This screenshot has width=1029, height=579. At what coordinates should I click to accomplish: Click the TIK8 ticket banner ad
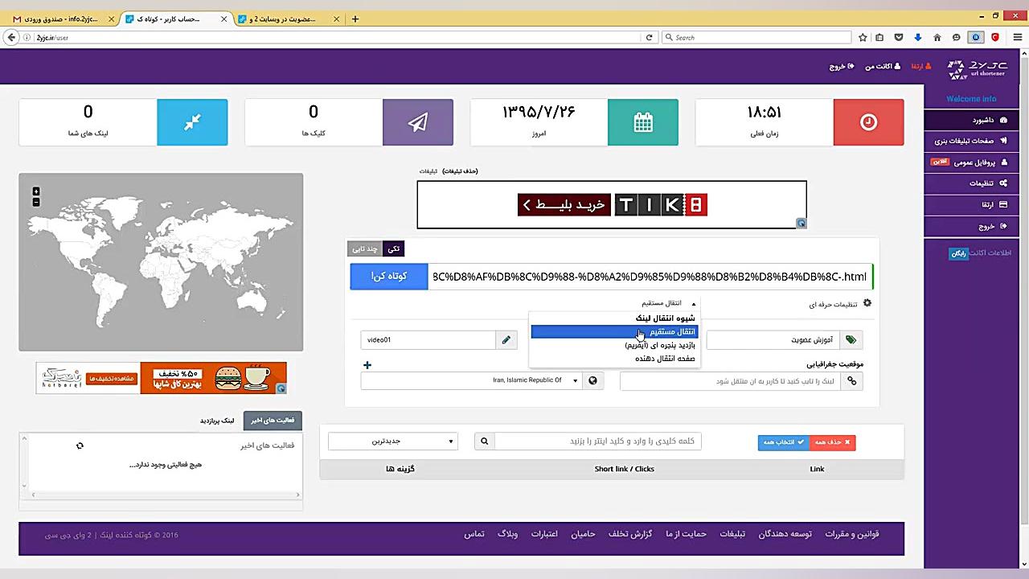point(612,205)
